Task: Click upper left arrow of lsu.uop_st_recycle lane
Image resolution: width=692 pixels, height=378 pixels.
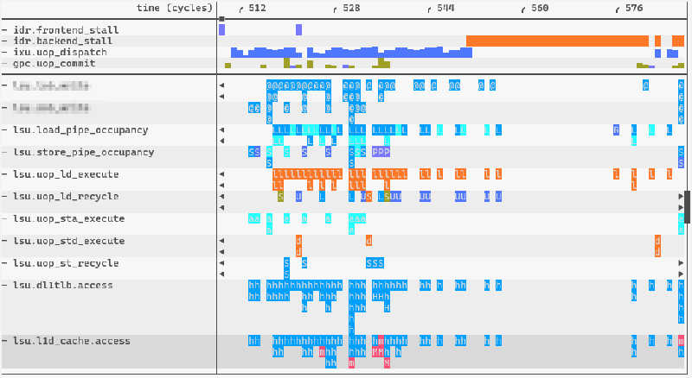Action: pos(222,263)
